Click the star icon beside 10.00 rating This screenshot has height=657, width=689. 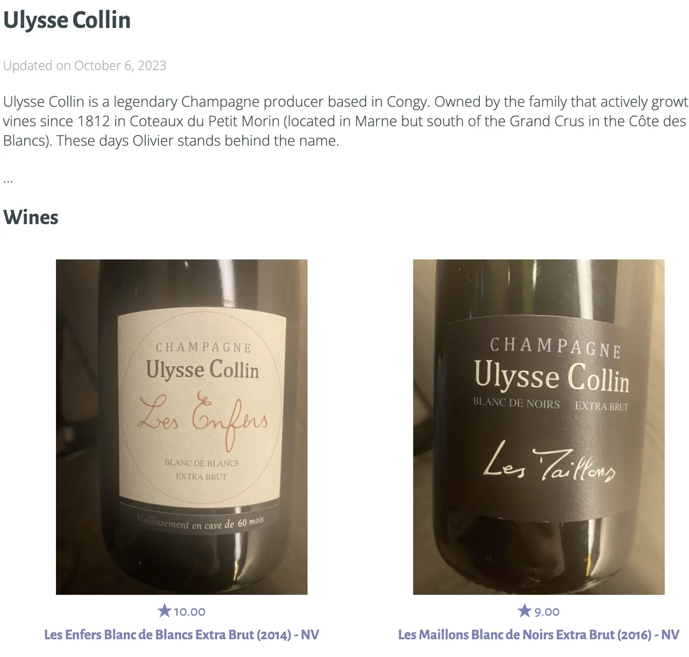(164, 611)
